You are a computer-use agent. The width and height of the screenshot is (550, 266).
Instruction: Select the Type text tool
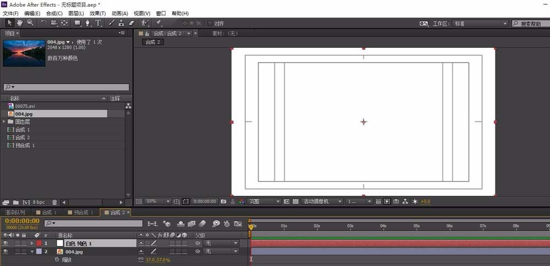(x=98, y=23)
